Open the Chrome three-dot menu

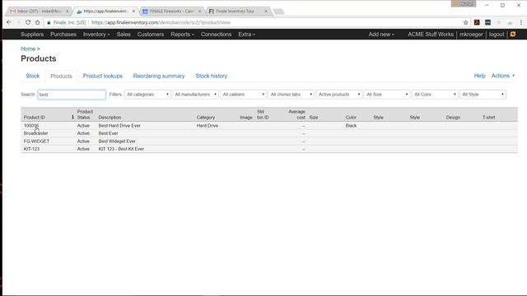pyautogui.click(x=521, y=22)
